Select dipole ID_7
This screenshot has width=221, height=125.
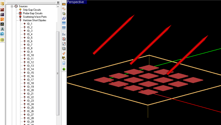(x=30, y=45)
